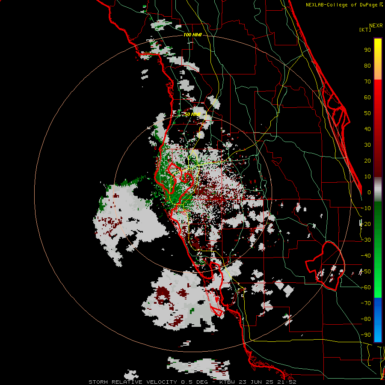Click the positive 20 value on the velocity scale

(x=367, y=160)
